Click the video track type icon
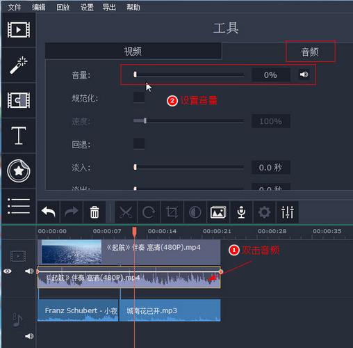The image size is (353, 348). point(18,256)
